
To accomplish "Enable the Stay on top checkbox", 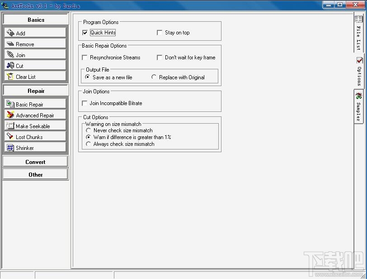I will (160, 32).
